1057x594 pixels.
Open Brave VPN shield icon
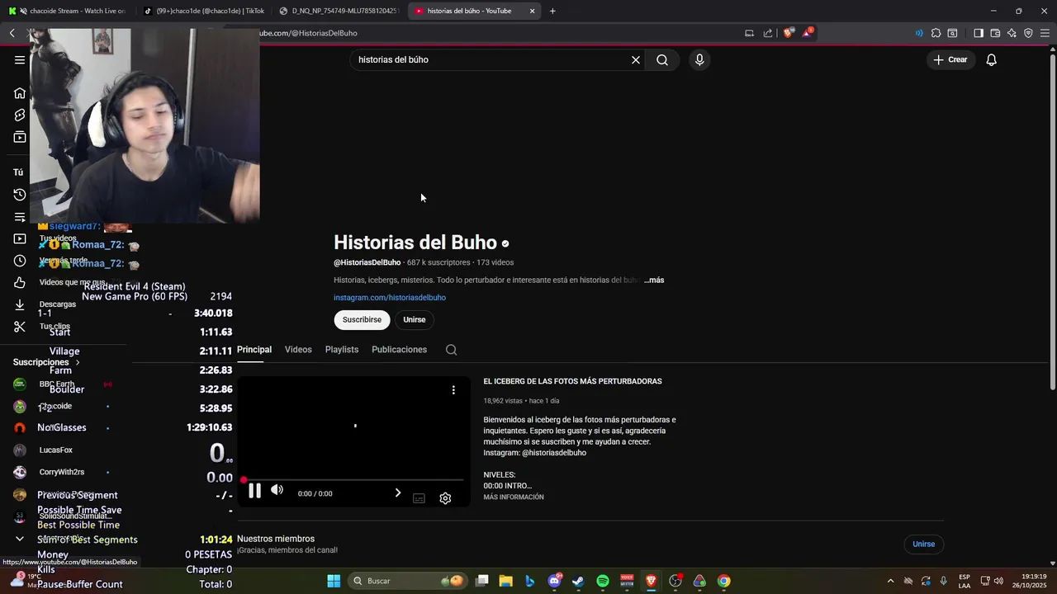[x=1028, y=33]
